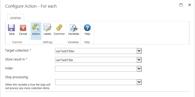This screenshot has height=97, width=195.
Task: Click the Configure Action - For each title
Action: pos(31,6)
